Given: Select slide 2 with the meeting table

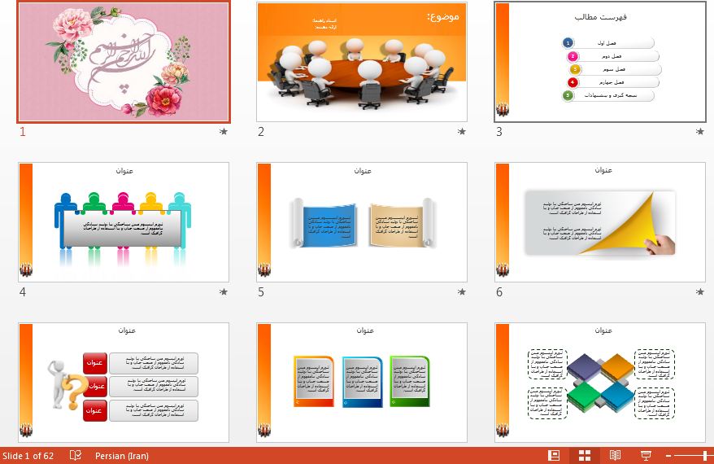Looking at the screenshot, I should point(362,62).
